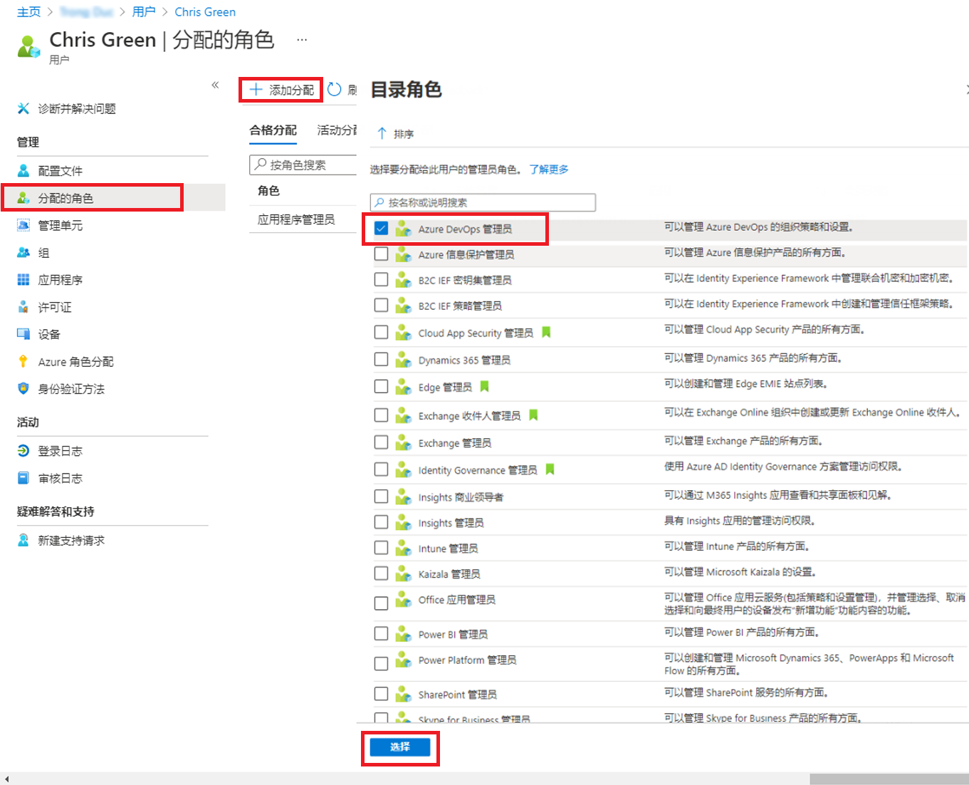Click the 设备 devices icon
Screen dimensions: 969x785
23,334
